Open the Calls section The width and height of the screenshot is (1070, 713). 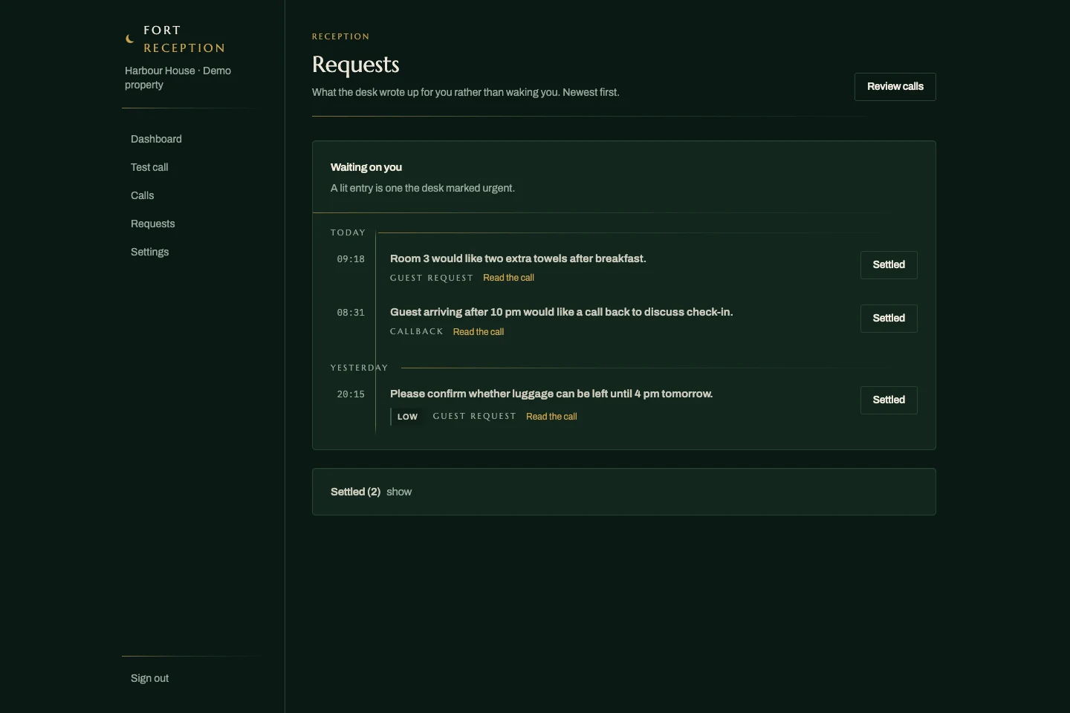tap(143, 195)
